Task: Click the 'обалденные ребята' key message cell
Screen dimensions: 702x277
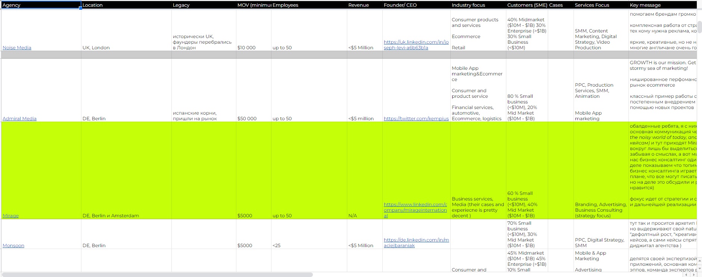Action: click(663, 171)
